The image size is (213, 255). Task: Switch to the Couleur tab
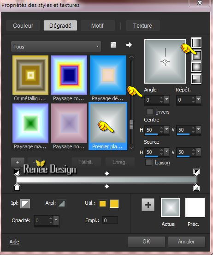(23, 25)
